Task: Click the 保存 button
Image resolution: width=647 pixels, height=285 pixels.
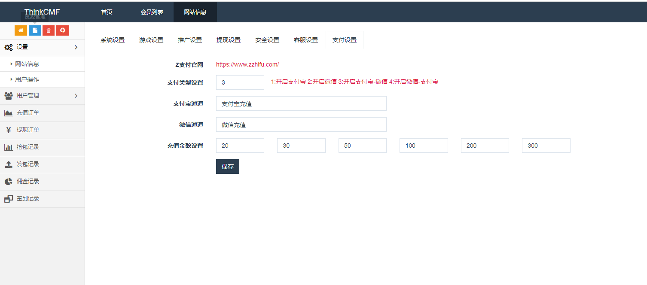Action: [227, 167]
